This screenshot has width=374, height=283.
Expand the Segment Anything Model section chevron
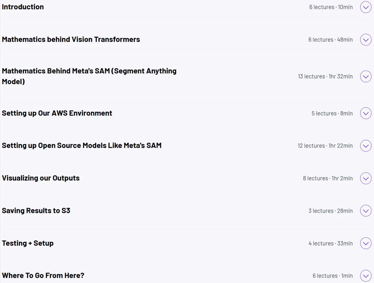366,76
